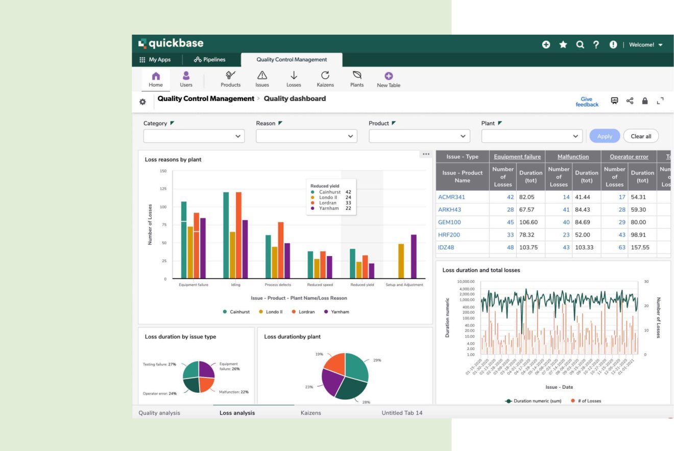Open the Products table icon
Image resolution: width=674 pixels, height=451 pixels.
coord(230,76)
